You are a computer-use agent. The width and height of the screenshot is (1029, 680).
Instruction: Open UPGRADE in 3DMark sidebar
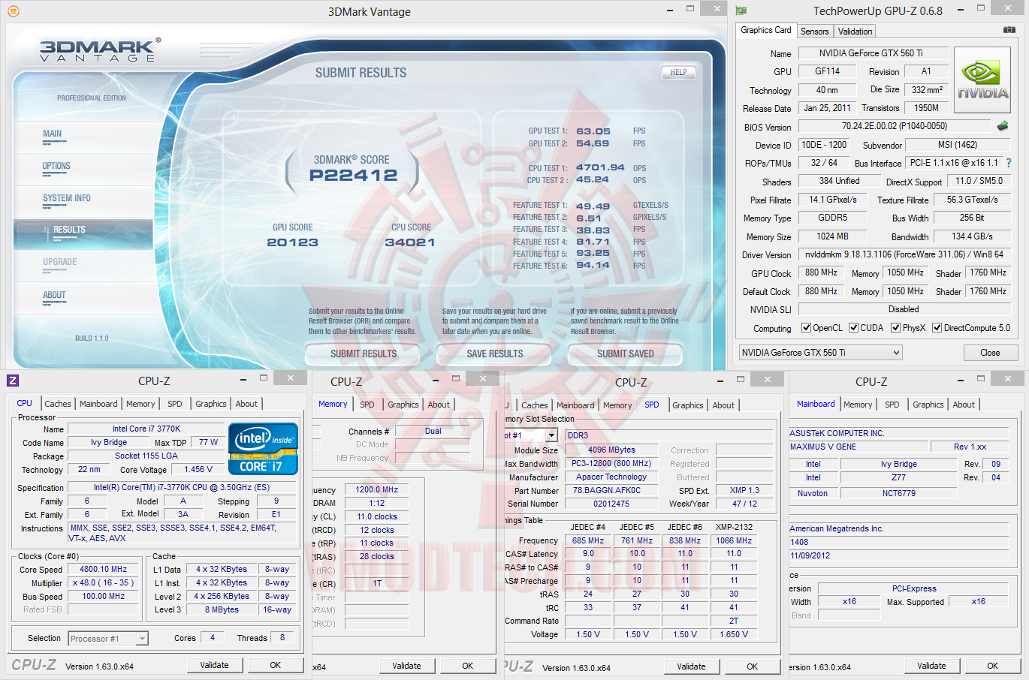[60, 262]
